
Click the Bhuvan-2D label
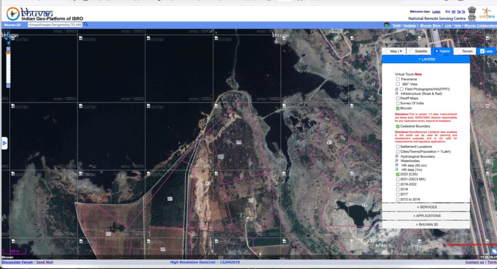pos(12,25)
